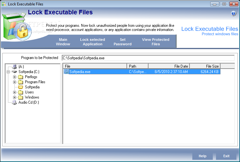Sort by the File column header

[x=95, y=66]
